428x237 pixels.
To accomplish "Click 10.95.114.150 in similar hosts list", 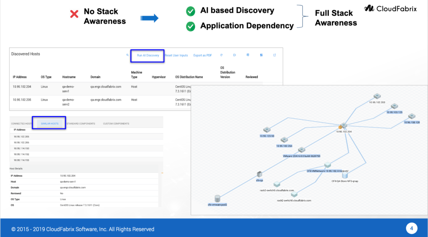I will coord(21,148).
